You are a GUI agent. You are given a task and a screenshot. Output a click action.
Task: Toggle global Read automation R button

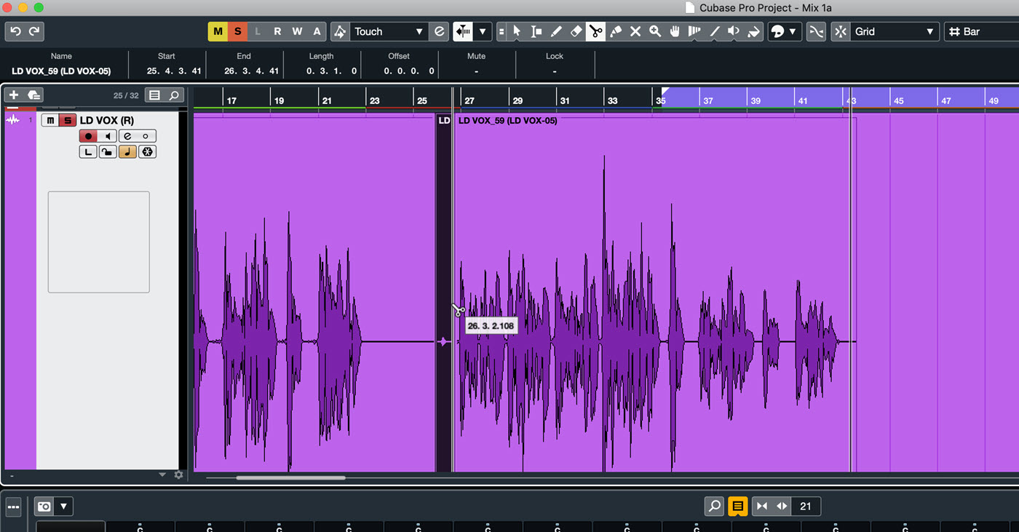click(x=277, y=31)
